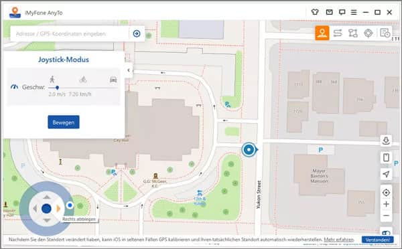Zoom in the map with plus

(386, 204)
